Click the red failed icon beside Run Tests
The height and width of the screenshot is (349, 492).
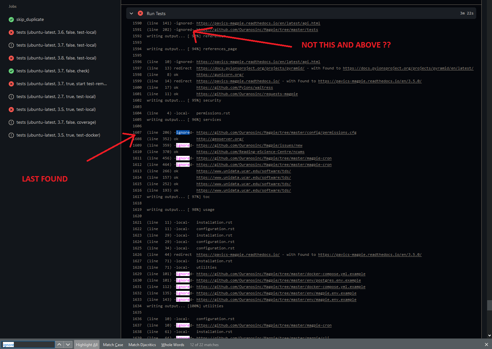[140, 13]
